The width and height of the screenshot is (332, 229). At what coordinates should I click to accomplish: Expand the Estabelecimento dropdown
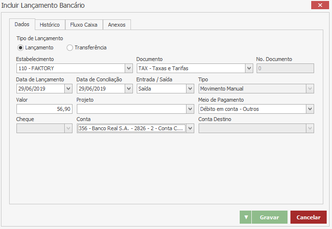pyautogui.click(x=129, y=68)
